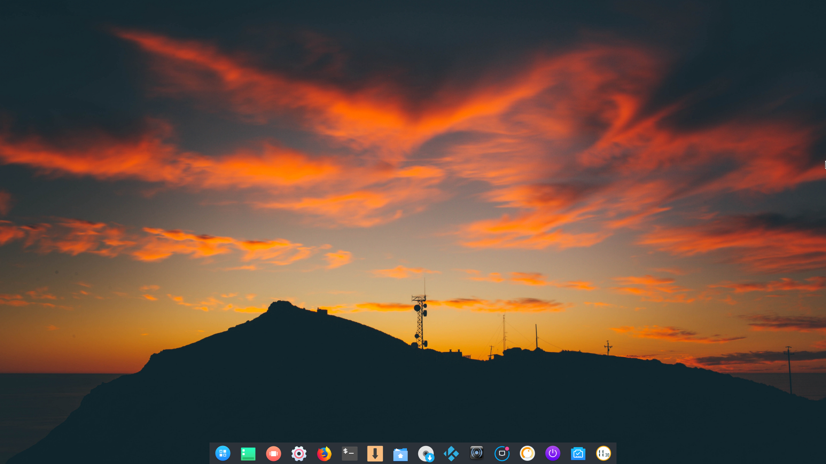
Task: Launch the red screen recorder icon
Action: pyautogui.click(x=274, y=453)
